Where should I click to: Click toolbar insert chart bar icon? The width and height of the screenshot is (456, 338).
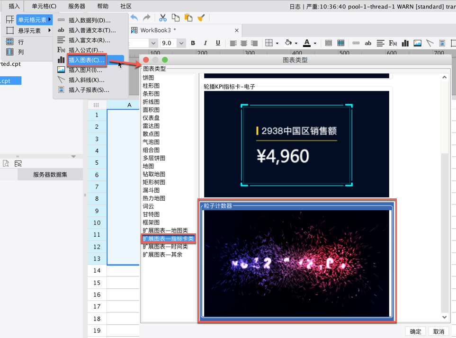[405, 43]
